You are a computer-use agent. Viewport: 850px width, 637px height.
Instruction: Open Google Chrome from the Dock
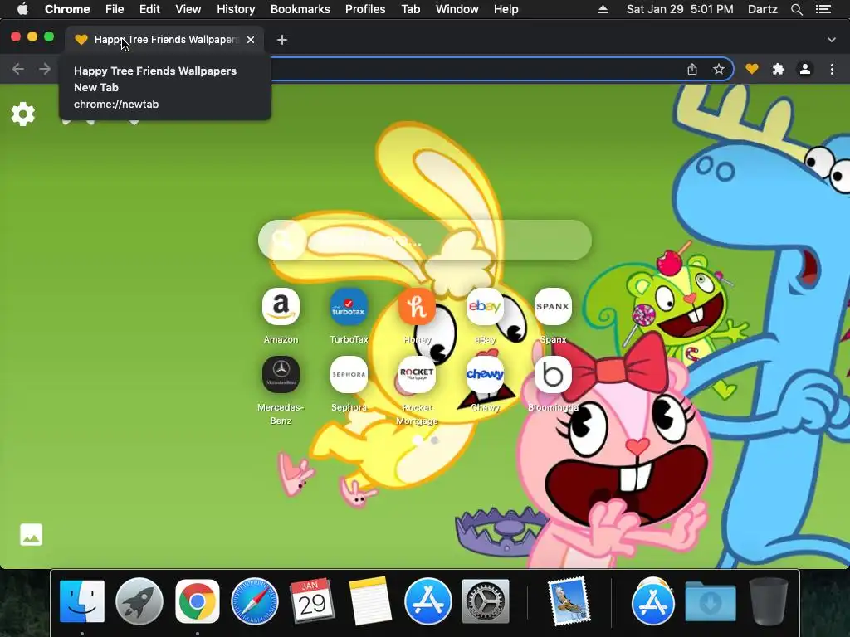pos(198,601)
